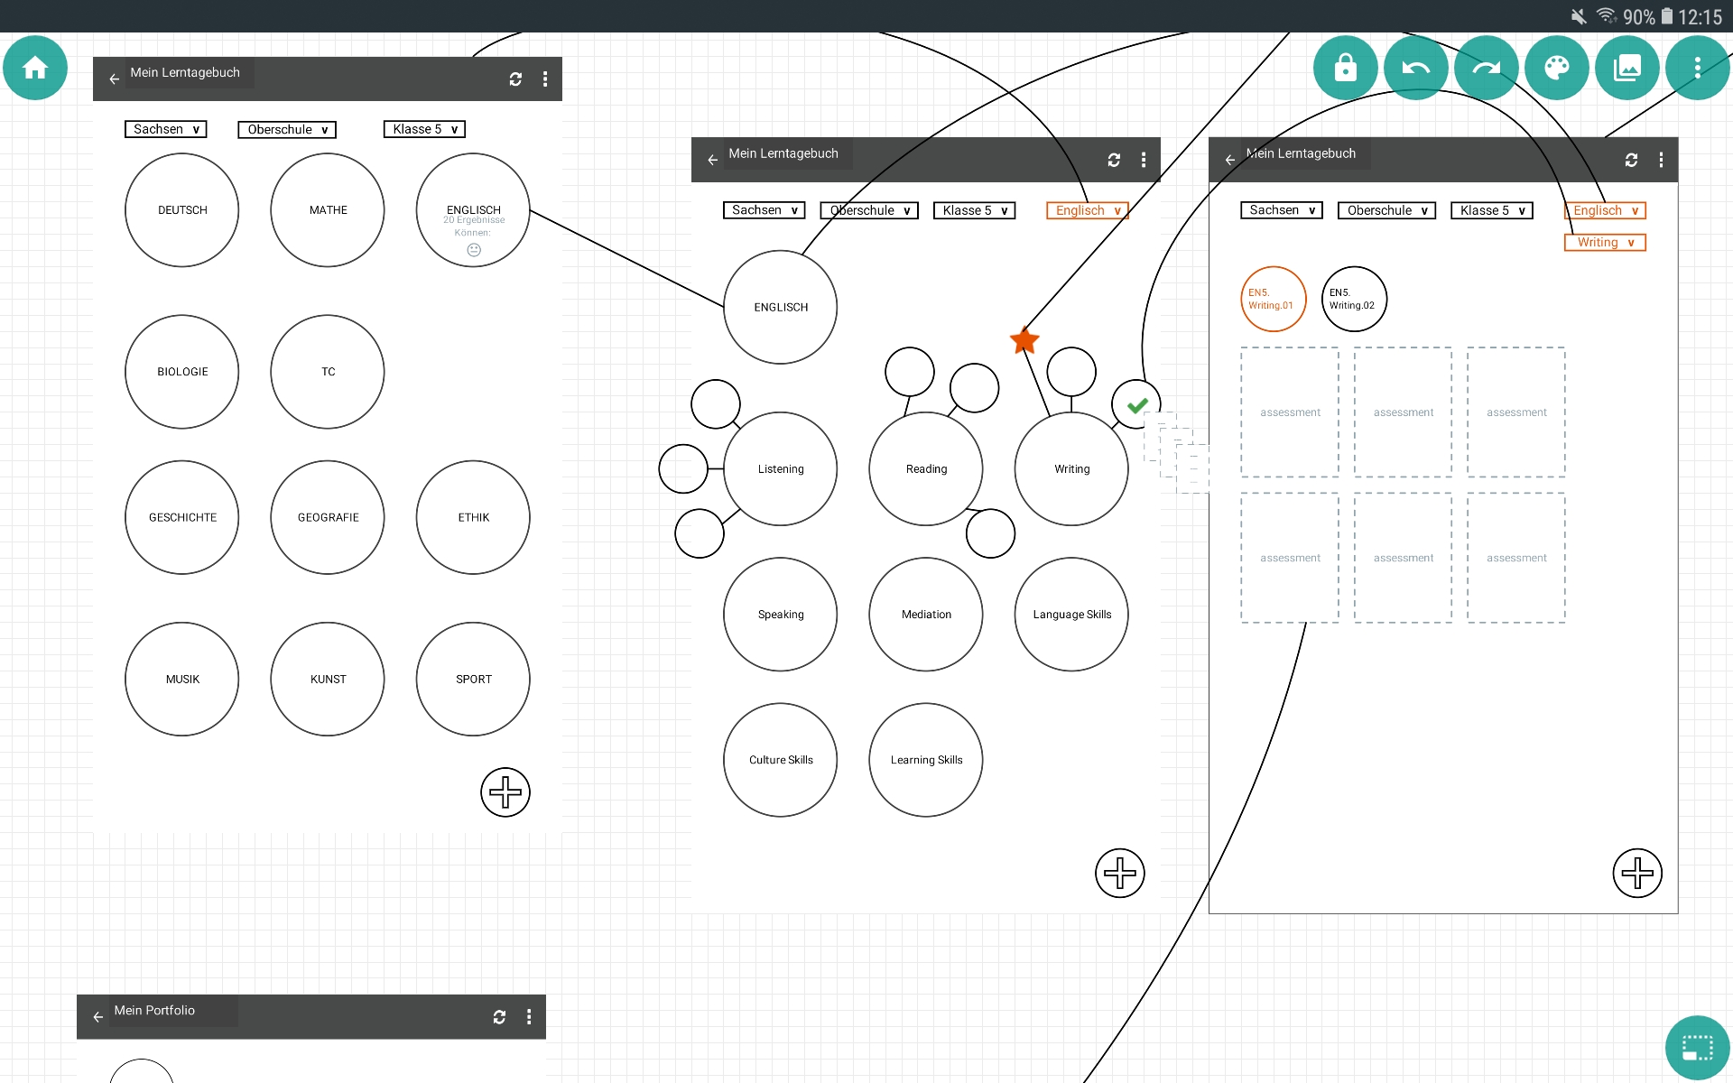Image resolution: width=1733 pixels, height=1083 pixels.
Task: Click the Speaking skill circle
Action: point(781,615)
